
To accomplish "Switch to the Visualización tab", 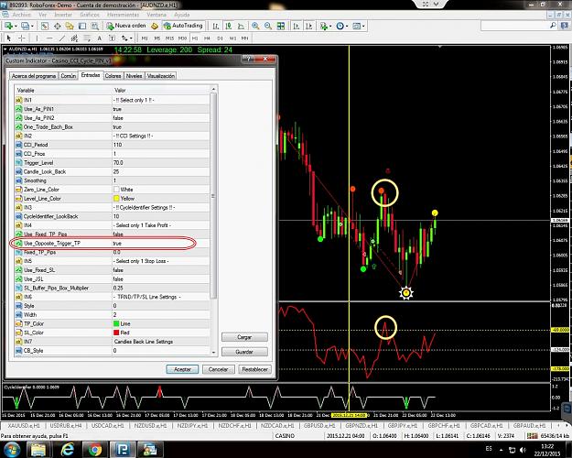I will (160, 76).
